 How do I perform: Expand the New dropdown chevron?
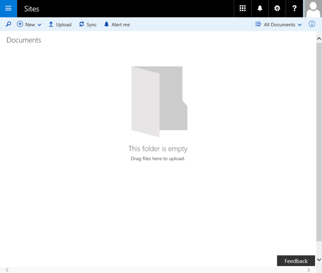[39, 25]
